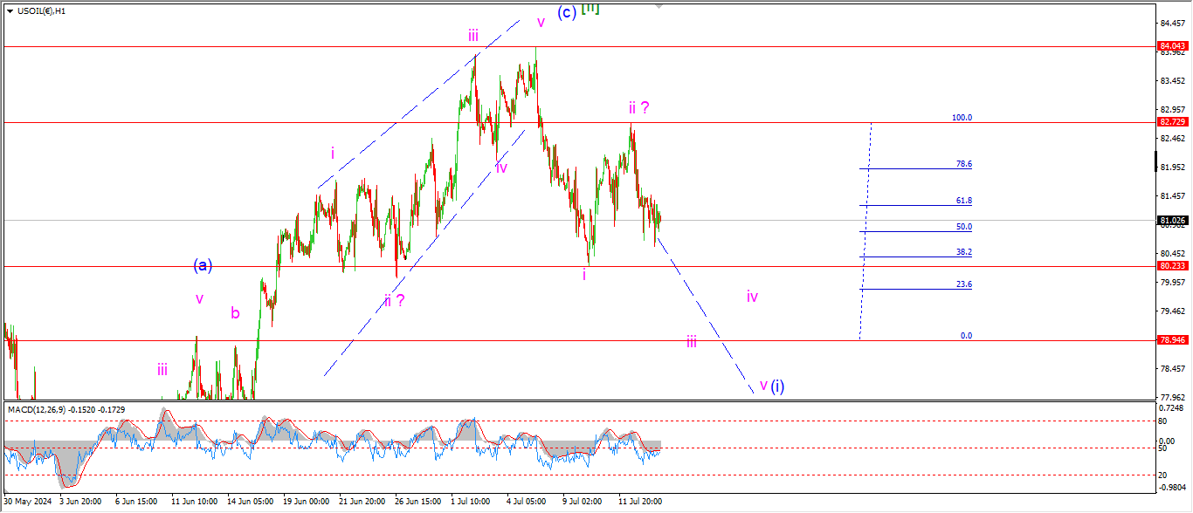Click the gray chart shift triangle marker
This screenshot has height=513, width=1193.
click(x=659, y=5)
